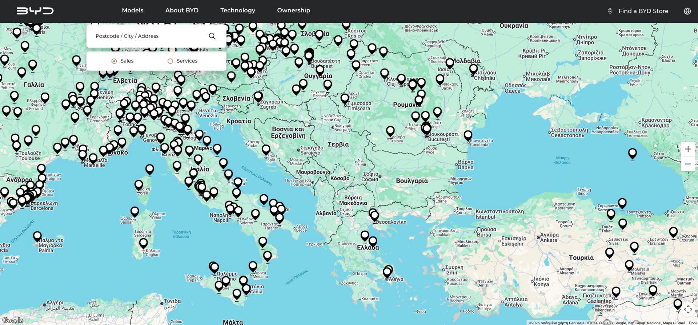Image resolution: width=698 pixels, height=325 pixels.
Task: Click the location pin icon beside Find a BYD Store
Action: pos(610,11)
